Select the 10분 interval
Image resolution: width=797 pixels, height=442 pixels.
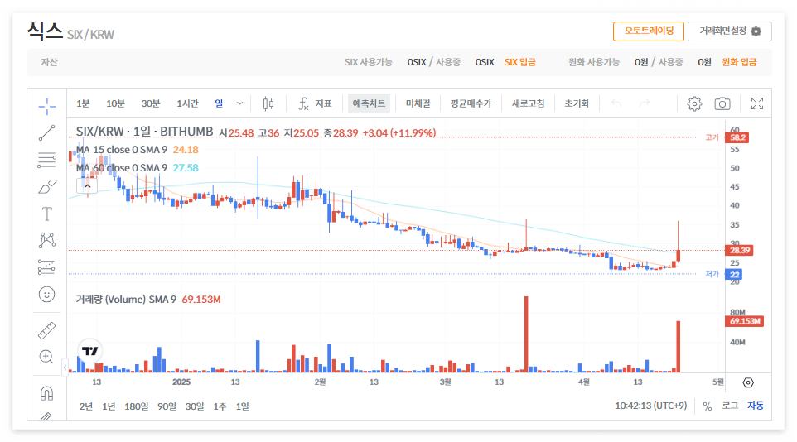point(115,103)
